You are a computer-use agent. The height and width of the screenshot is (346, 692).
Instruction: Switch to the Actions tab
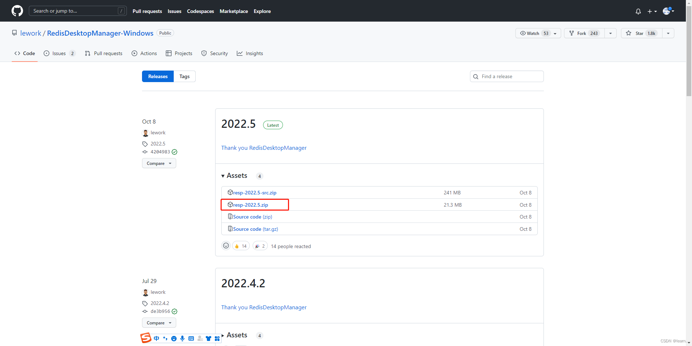tap(144, 53)
